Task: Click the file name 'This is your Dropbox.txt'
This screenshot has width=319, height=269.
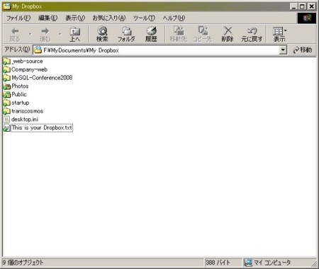Action: click(42, 128)
